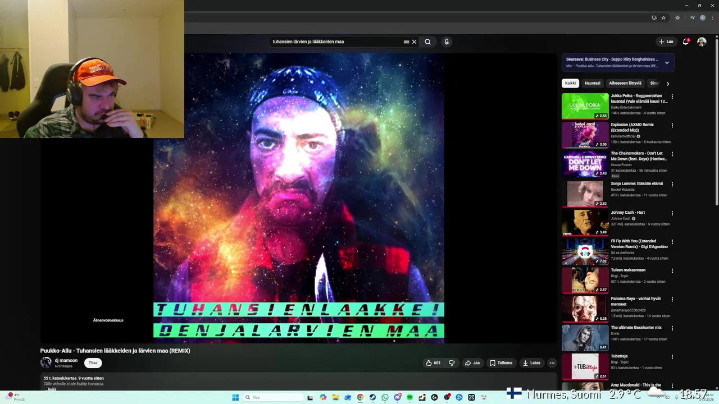Open options menu for Panama Rayo video
The image size is (719, 404).
[672, 300]
